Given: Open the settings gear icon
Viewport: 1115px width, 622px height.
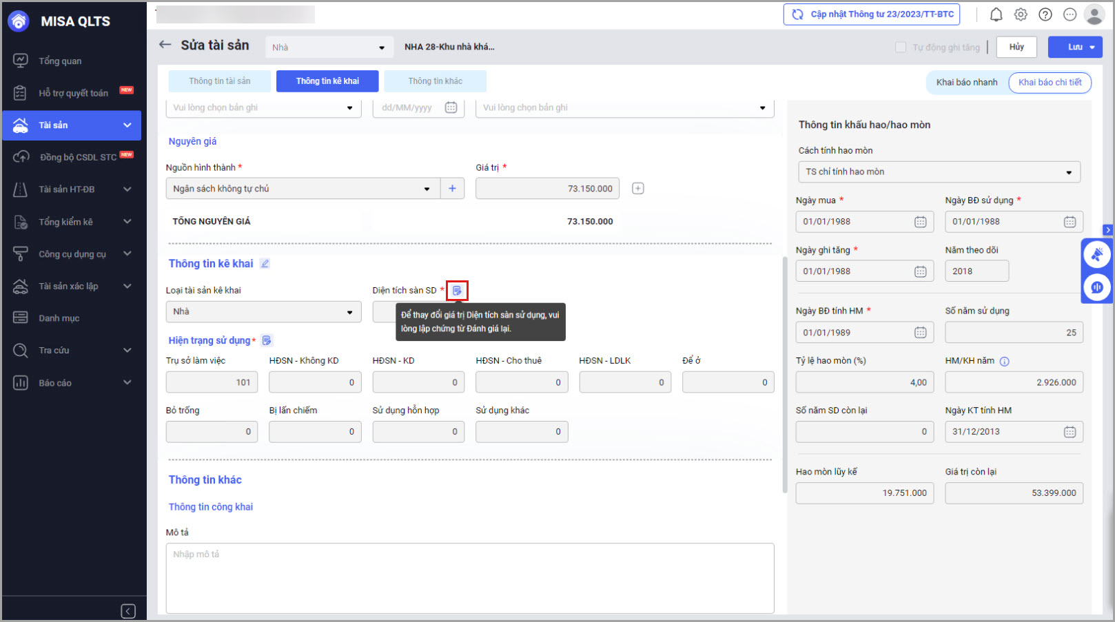Looking at the screenshot, I should (1021, 14).
